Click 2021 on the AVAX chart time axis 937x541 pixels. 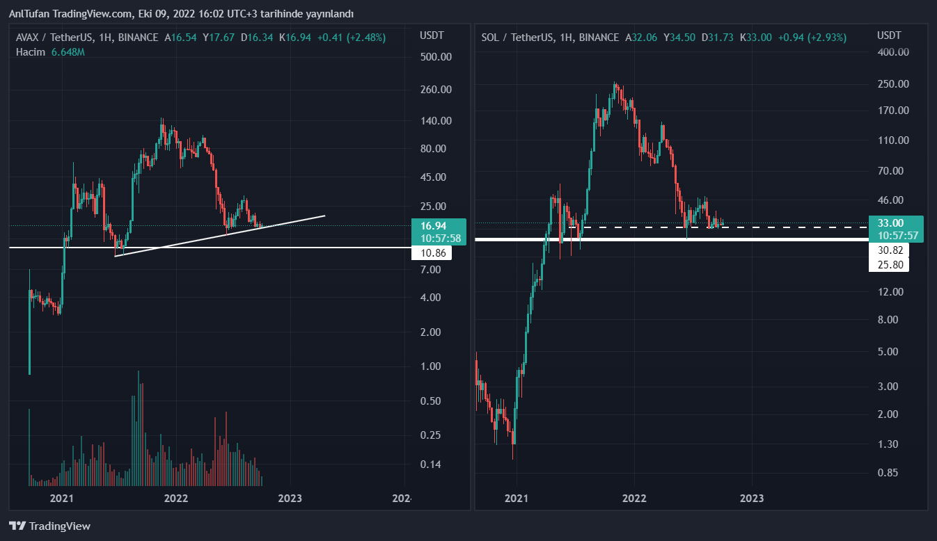62,498
